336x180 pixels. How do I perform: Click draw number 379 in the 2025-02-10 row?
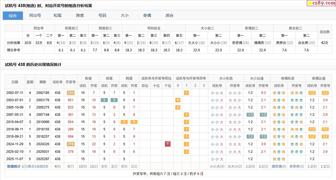[71, 152]
